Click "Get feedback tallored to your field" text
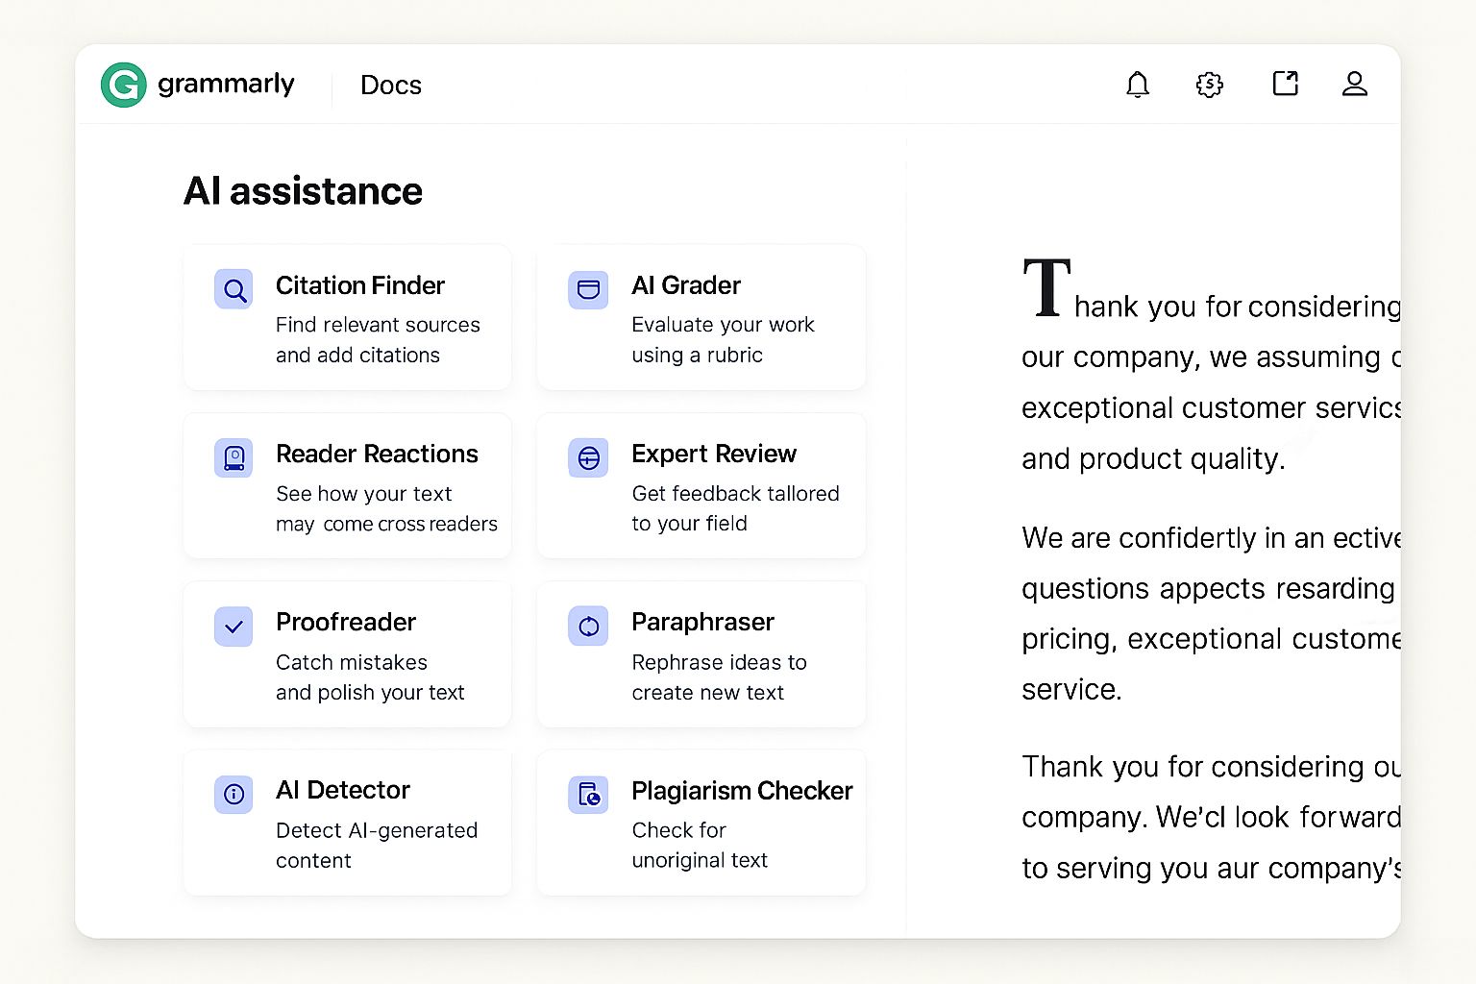The width and height of the screenshot is (1476, 984). click(735, 508)
